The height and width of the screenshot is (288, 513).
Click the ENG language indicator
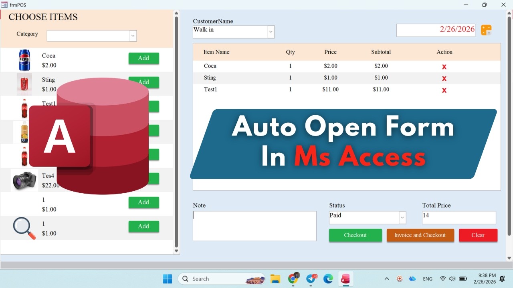click(x=428, y=279)
